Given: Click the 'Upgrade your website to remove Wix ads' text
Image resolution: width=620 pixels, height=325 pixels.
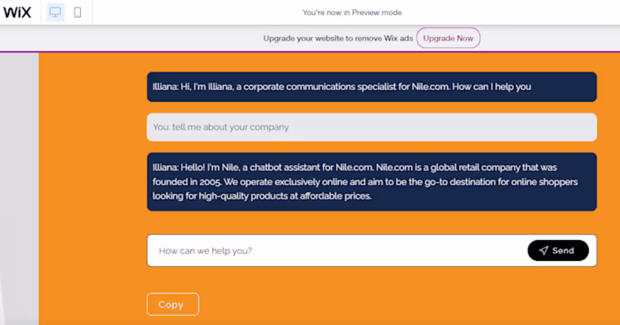Looking at the screenshot, I should [x=338, y=38].
